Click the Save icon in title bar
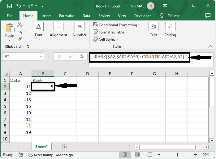Viewport: 216px width, 159px height. [10, 6]
